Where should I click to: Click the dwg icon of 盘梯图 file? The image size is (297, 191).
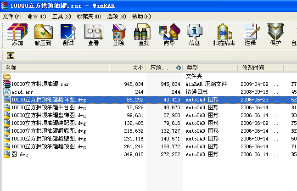tap(7, 115)
